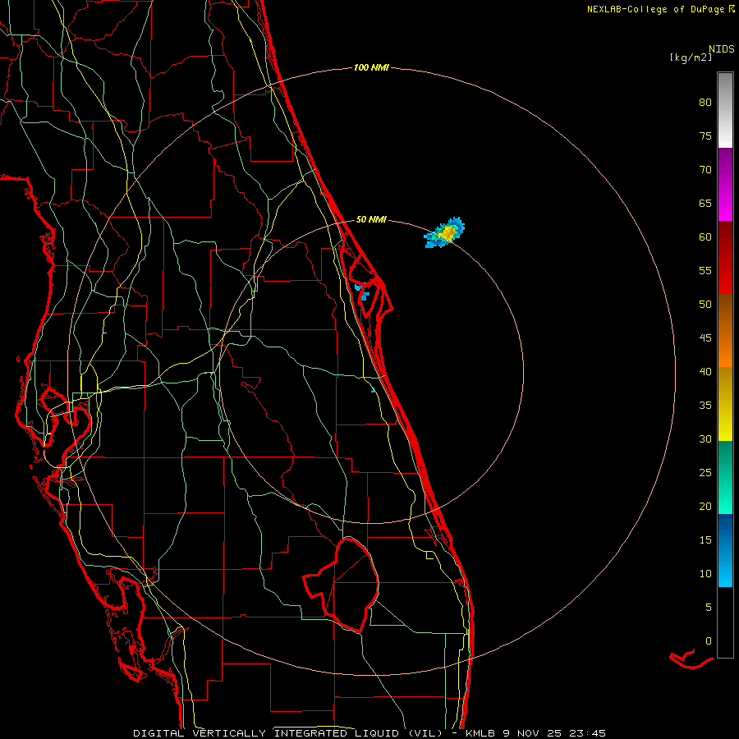Screen dimensions: 739x739
Task: Click the scale value 75
Action: pos(705,136)
